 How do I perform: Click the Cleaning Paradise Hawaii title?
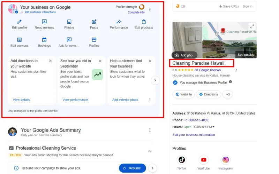pyautogui.click(x=198, y=63)
